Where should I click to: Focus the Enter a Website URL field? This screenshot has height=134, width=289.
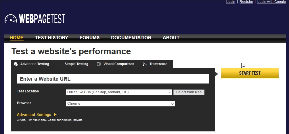tap(113, 79)
